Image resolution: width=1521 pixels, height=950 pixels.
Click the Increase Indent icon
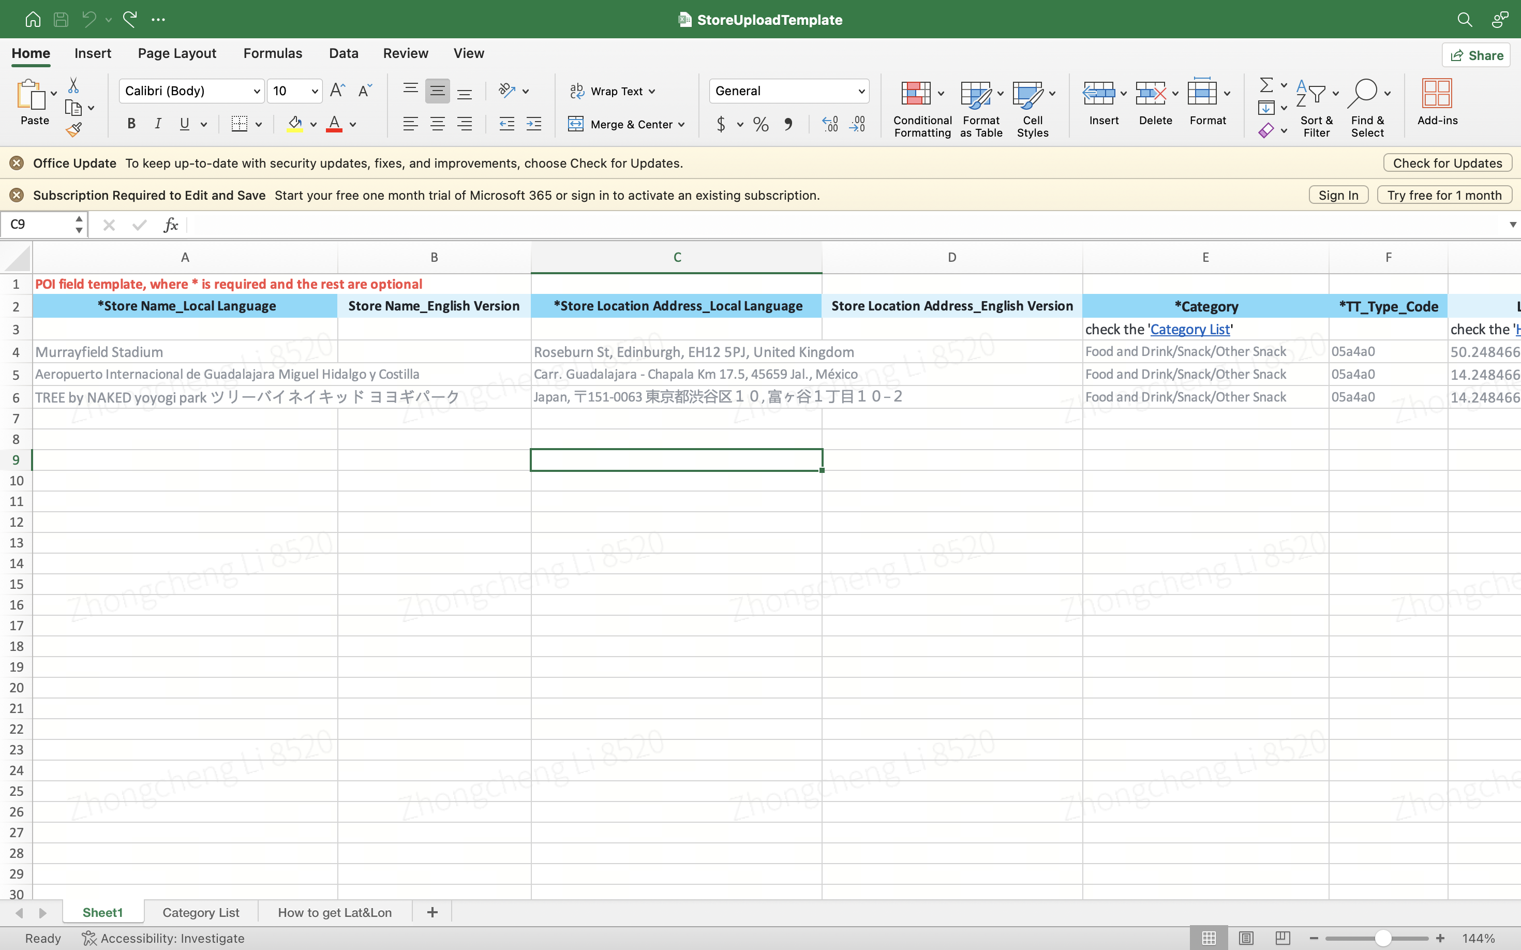(533, 124)
